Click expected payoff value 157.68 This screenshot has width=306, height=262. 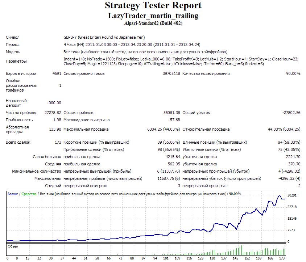174,120
